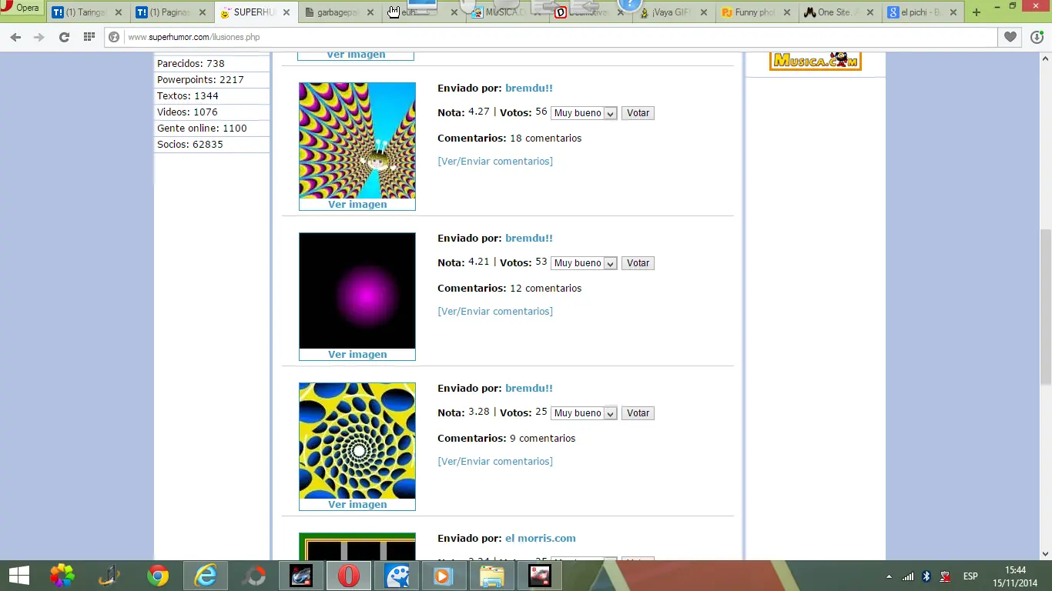This screenshot has width=1052, height=591.
Task: Show hidden system tray icons
Action: point(890,576)
